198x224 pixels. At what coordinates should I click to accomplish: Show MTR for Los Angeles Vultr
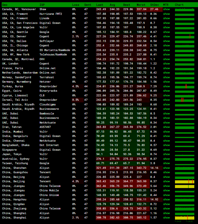pyautogui.click(x=166, y=27)
